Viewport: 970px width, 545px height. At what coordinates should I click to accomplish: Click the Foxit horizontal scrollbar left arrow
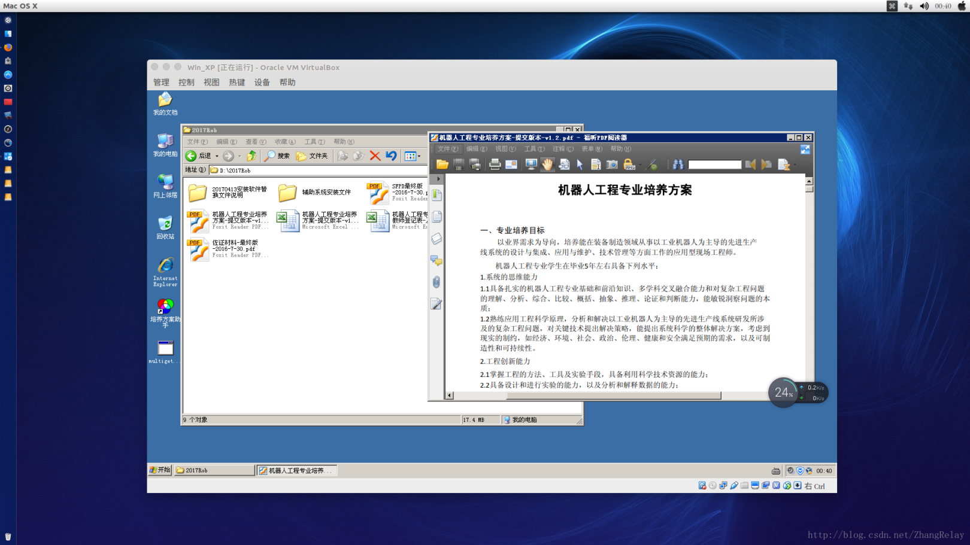[x=450, y=395]
